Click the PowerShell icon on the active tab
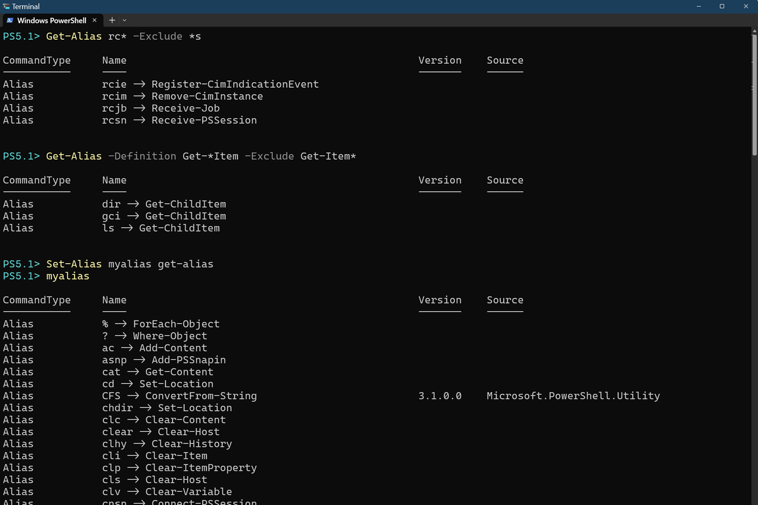 (10, 20)
